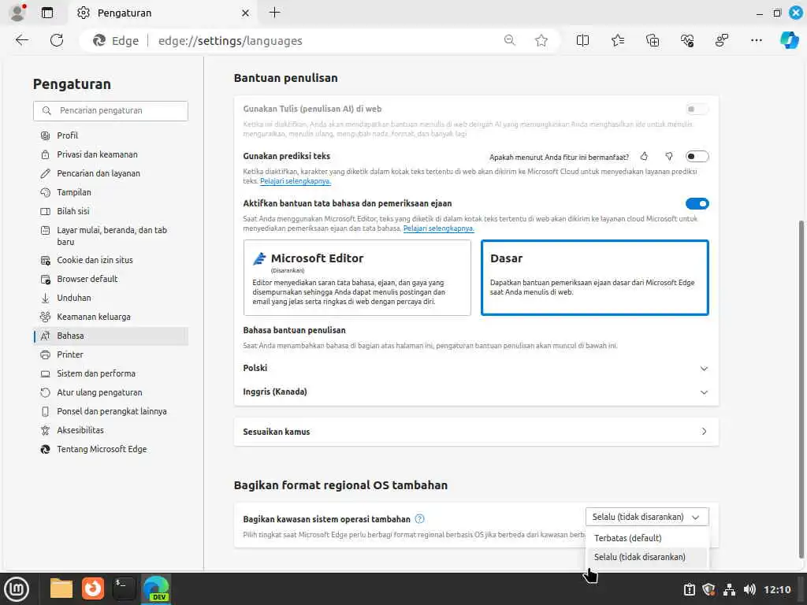Image resolution: width=807 pixels, height=605 pixels.
Task: Go to Cookie dan izin situs
Action: 110,260
